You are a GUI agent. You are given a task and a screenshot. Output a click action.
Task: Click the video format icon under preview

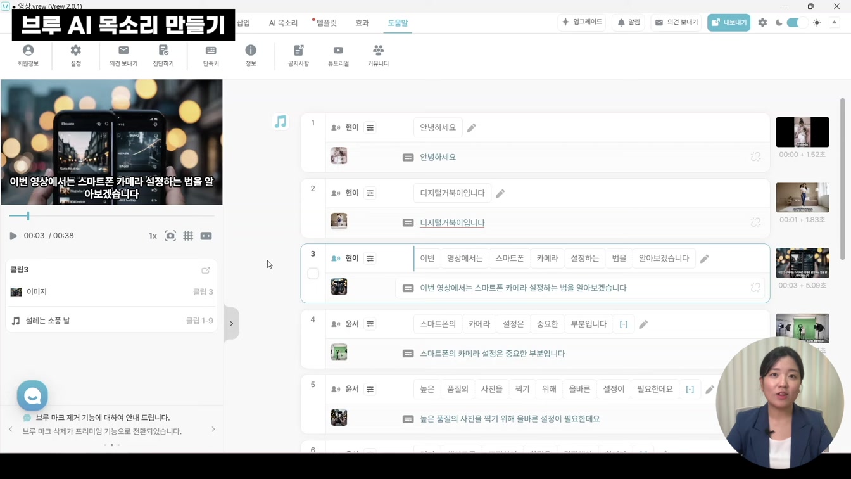click(x=206, y=236)
